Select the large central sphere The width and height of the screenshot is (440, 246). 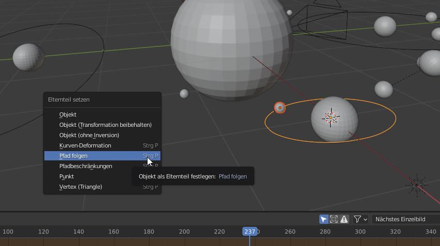pos(232,47)
